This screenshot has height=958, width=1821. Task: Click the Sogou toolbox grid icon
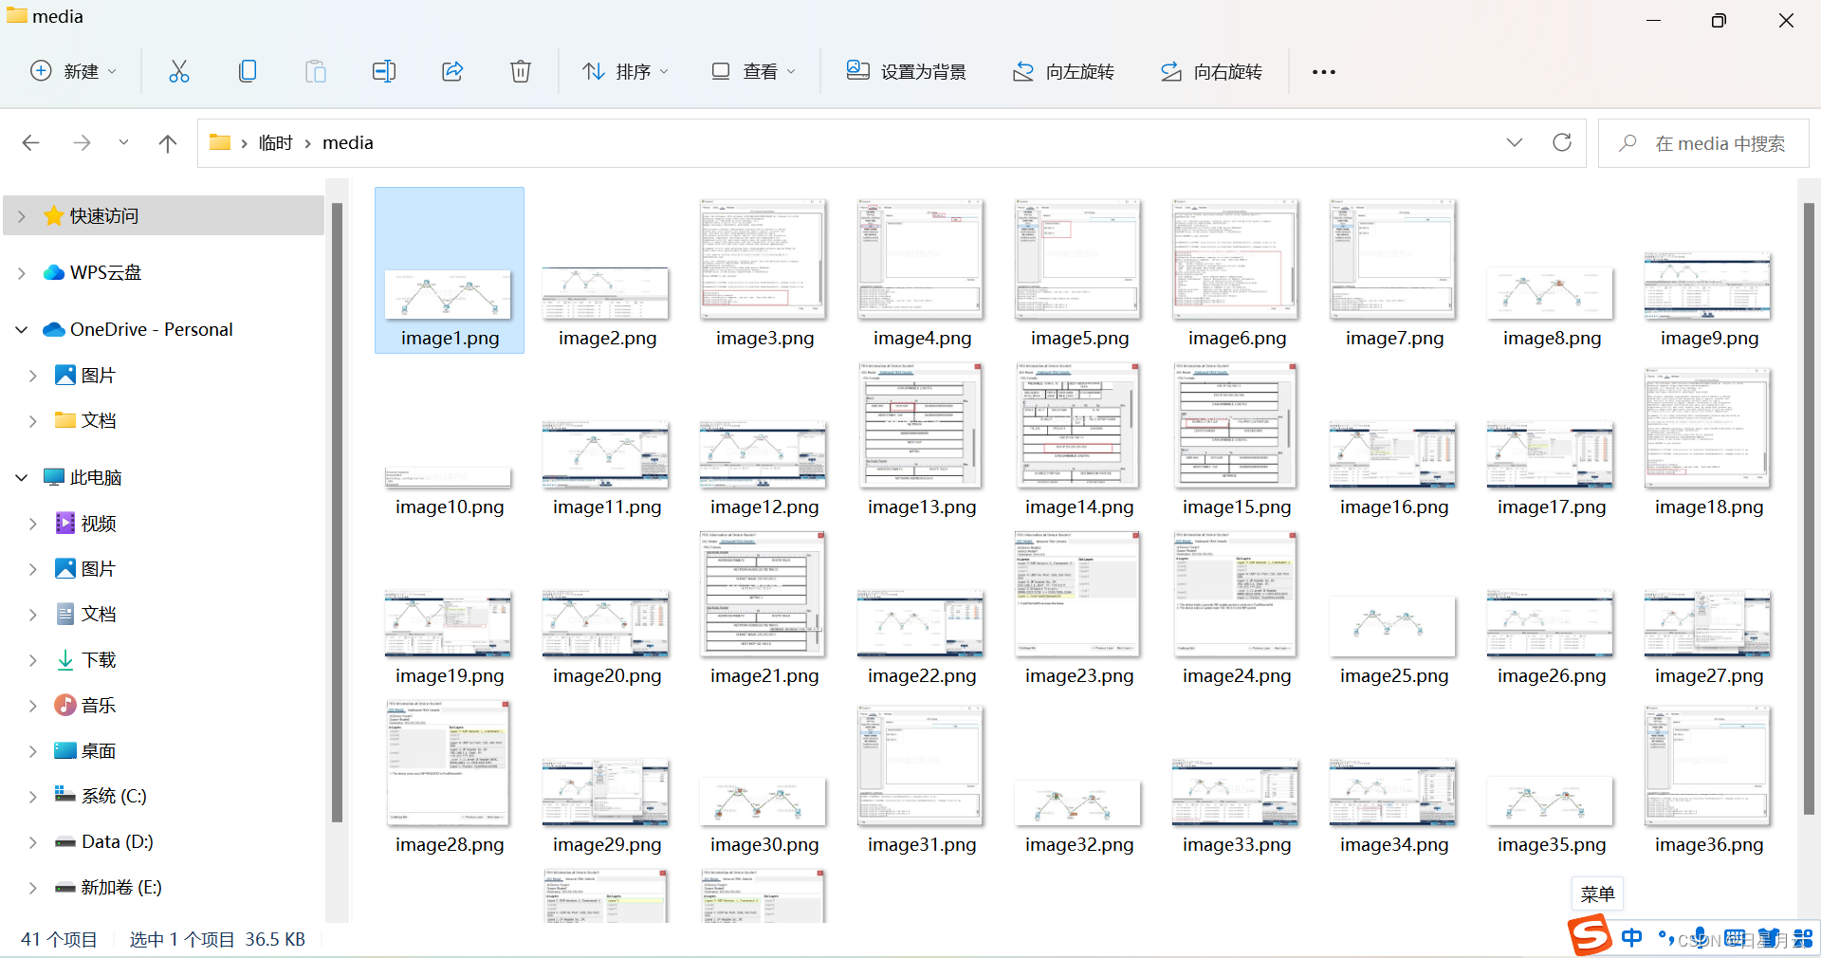[x=1803, y=938]
